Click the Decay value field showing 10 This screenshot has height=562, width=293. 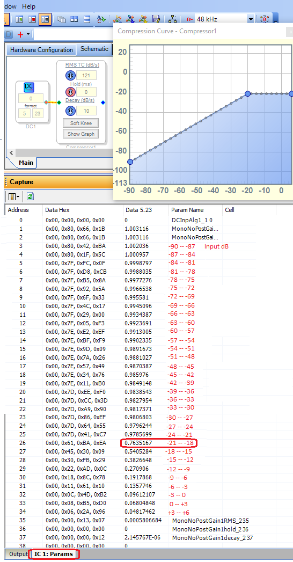coord(86,111)
